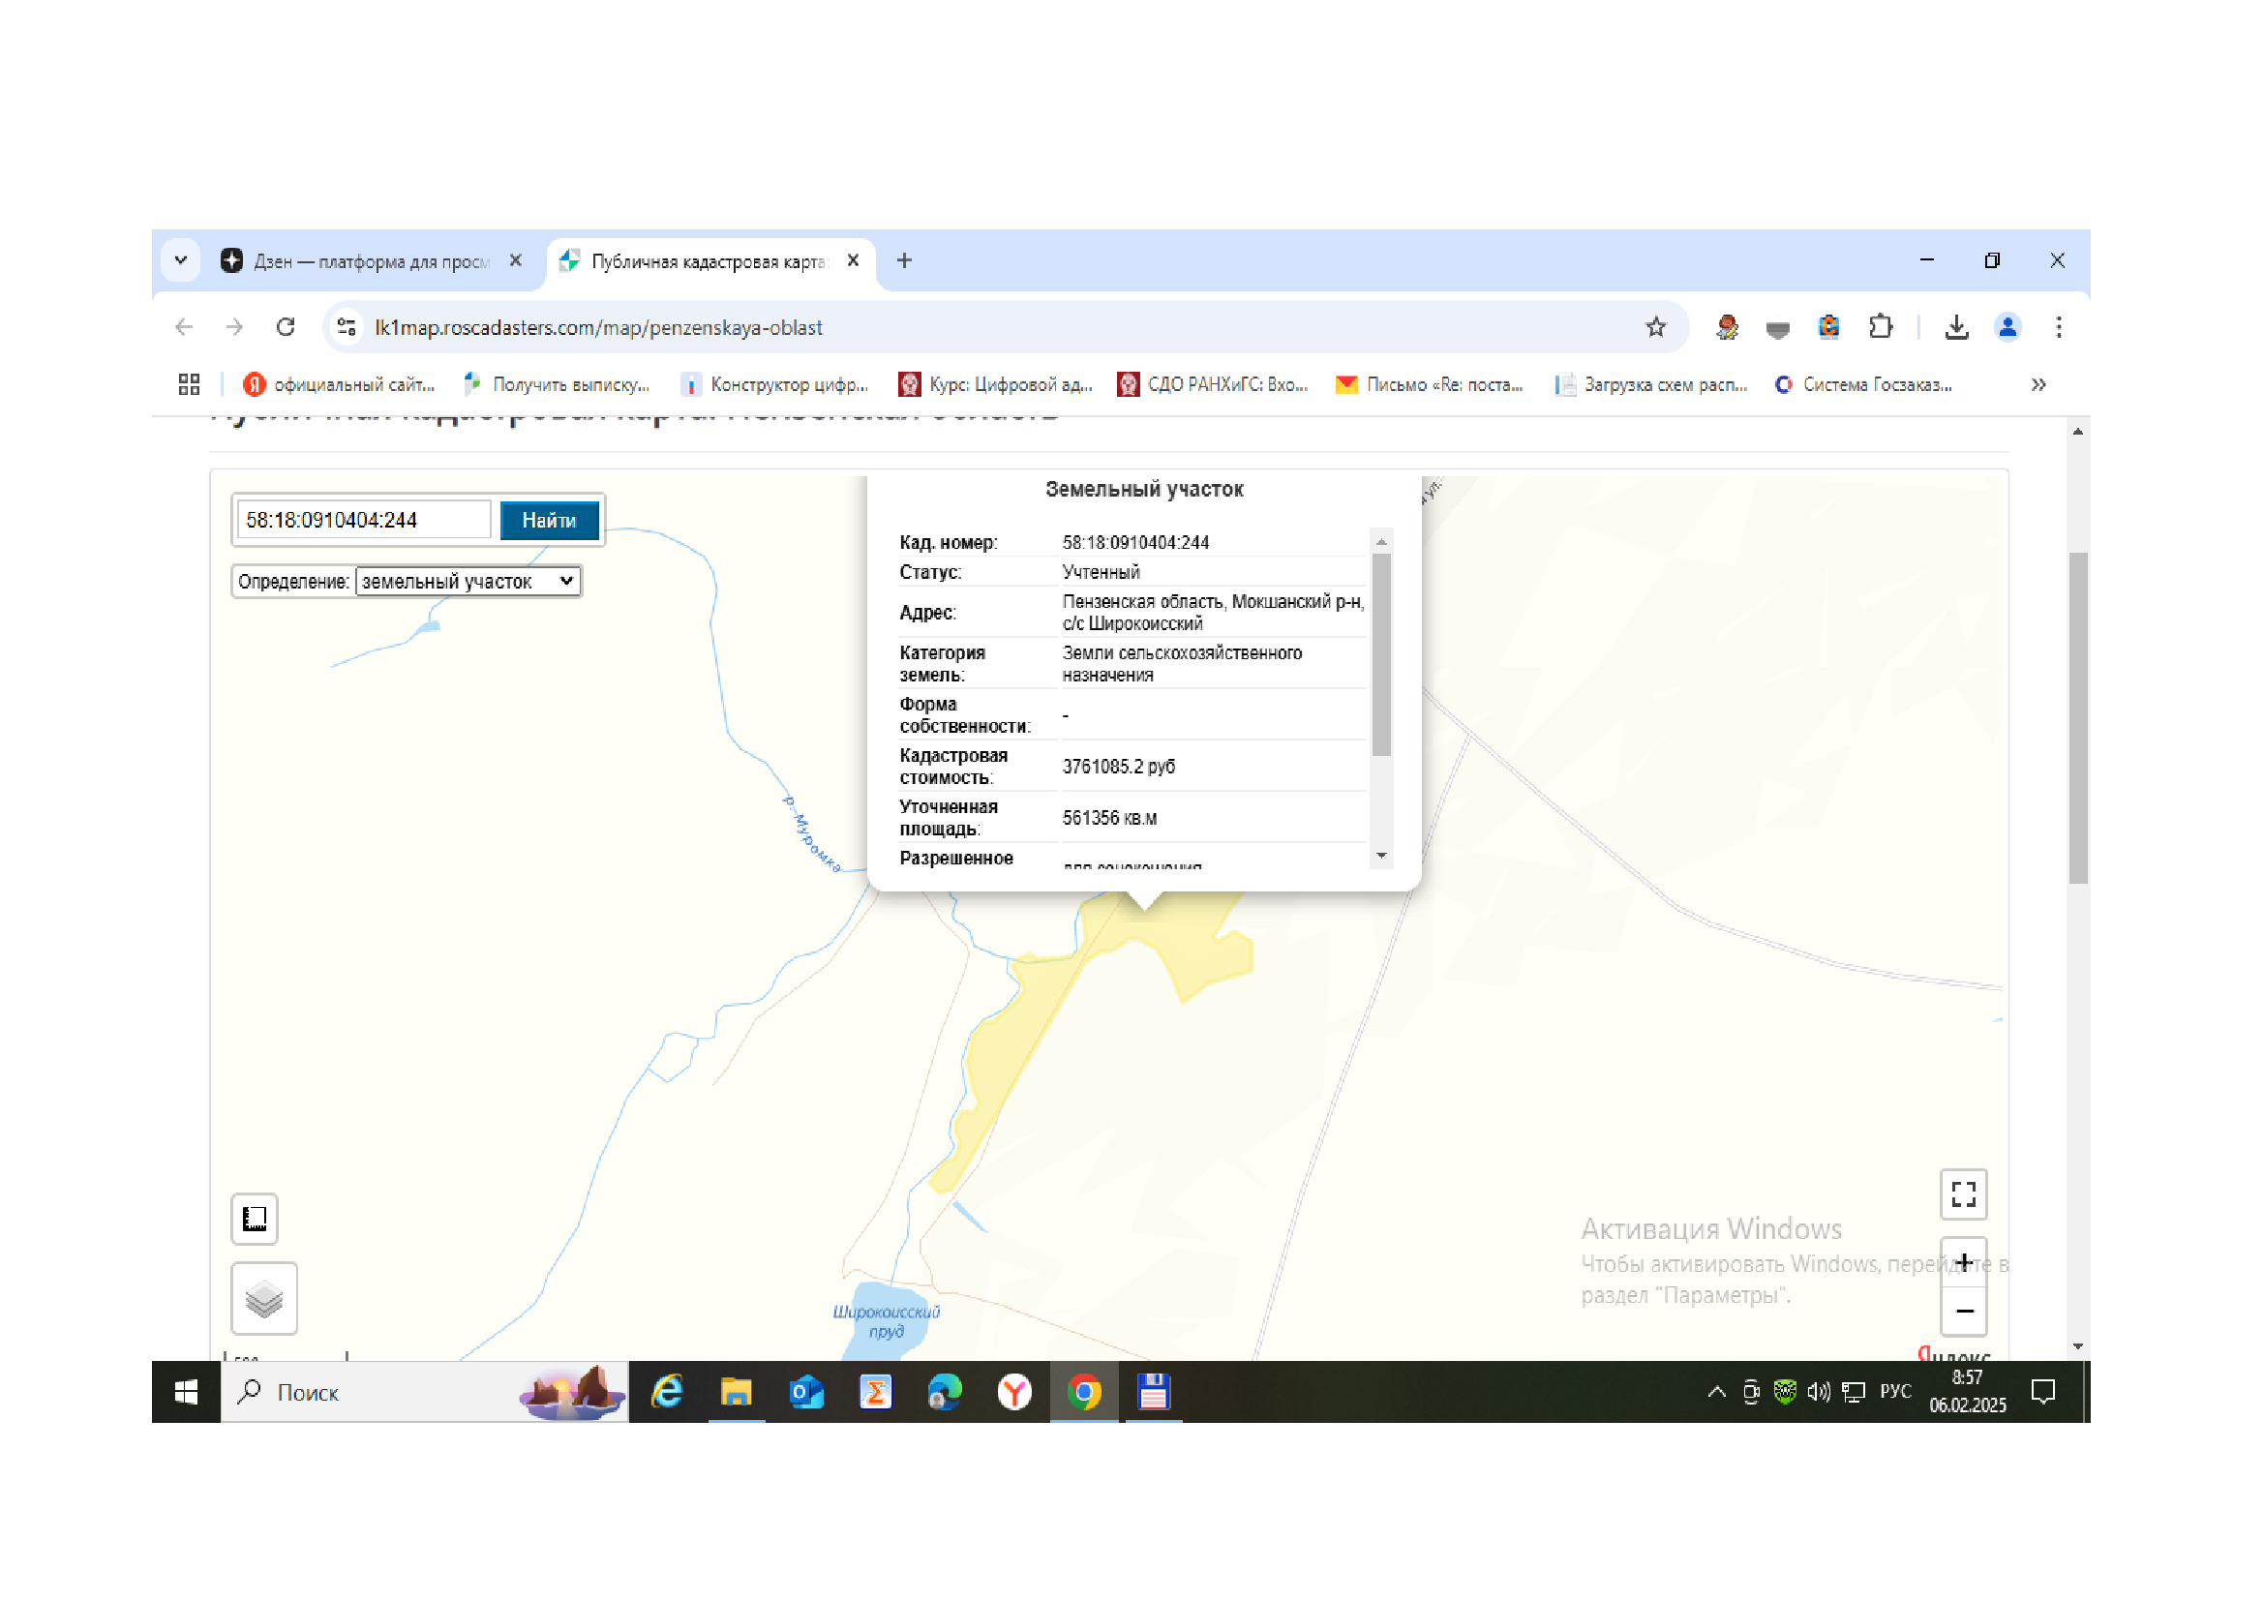Expand hidden bookmarks chevron

point(2038,384)
